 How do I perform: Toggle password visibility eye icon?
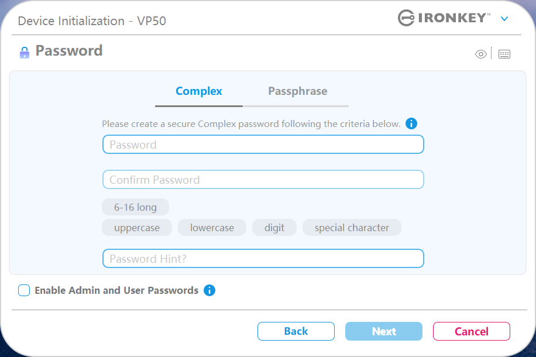481,54
